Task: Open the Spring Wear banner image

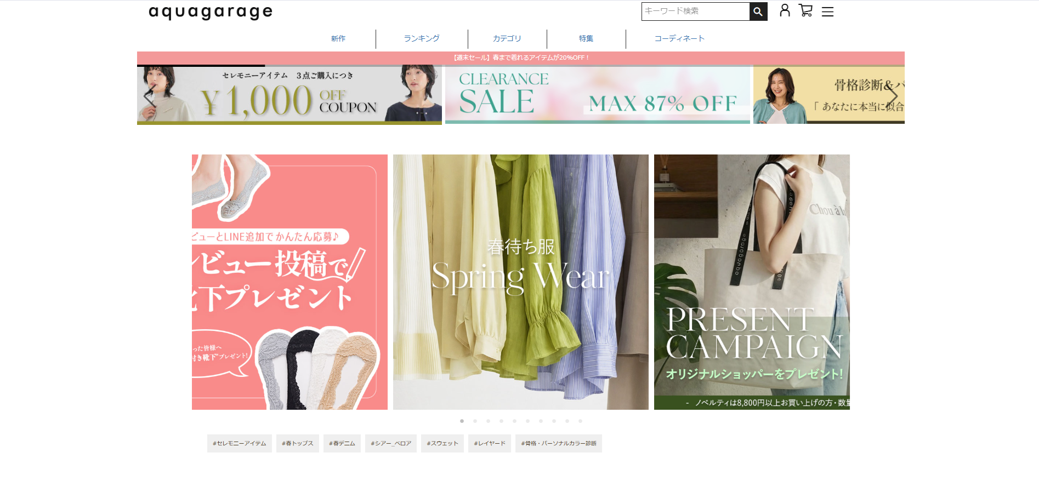Action: pyautogui.click(x=520, y=282)
